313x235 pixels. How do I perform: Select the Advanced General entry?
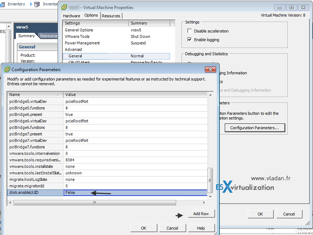pos(116,56)
